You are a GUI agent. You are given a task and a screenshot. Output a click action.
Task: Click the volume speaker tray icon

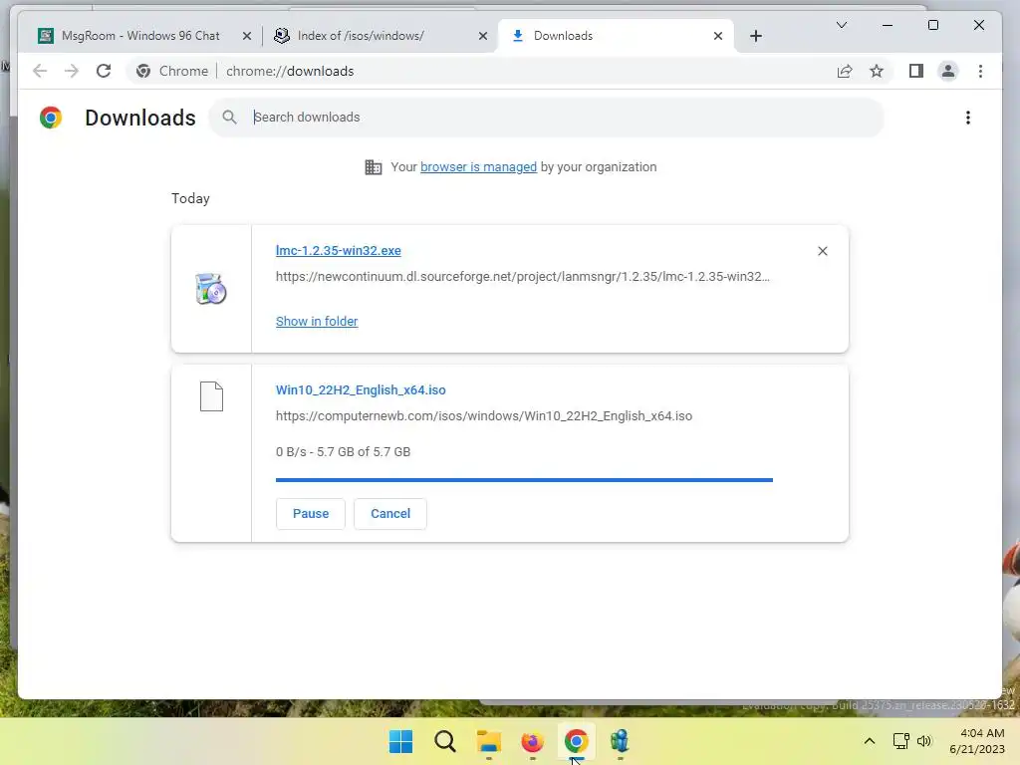[923, 741]
